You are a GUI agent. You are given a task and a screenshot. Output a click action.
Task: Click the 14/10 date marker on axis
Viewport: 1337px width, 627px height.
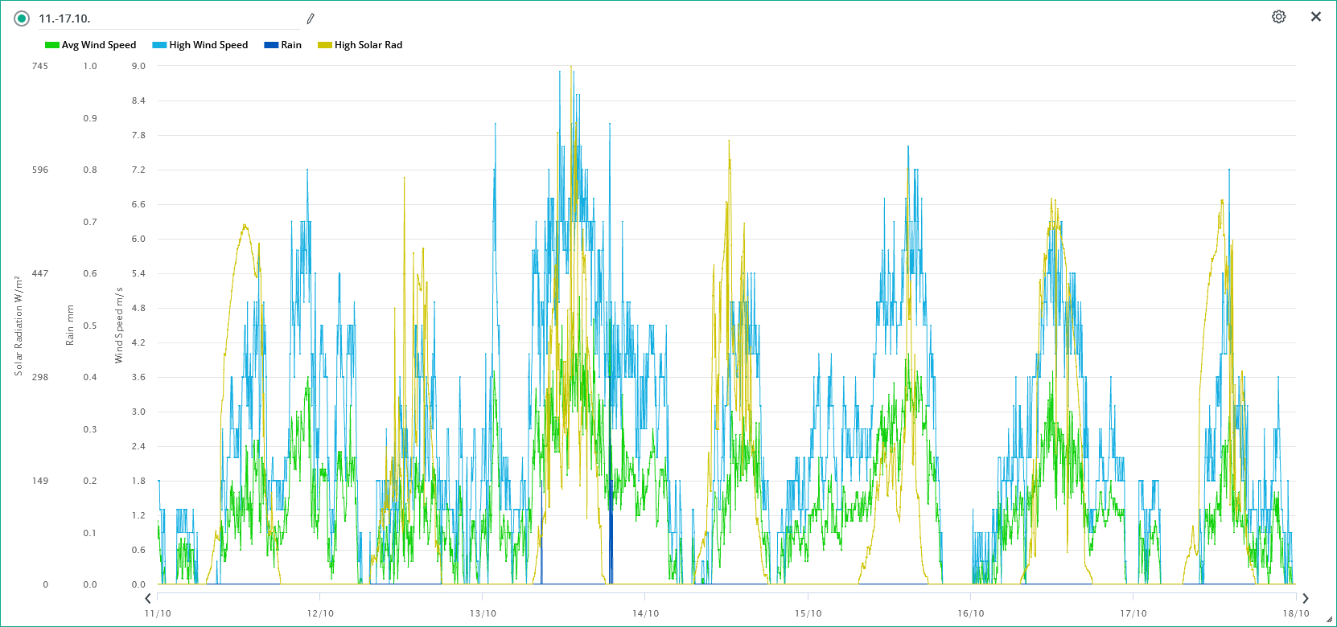[645, 613]
